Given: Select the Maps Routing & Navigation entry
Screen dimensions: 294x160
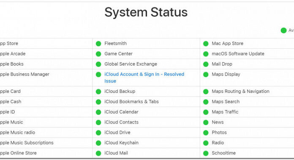Looking at the screenshot, I should pos(240,91).
